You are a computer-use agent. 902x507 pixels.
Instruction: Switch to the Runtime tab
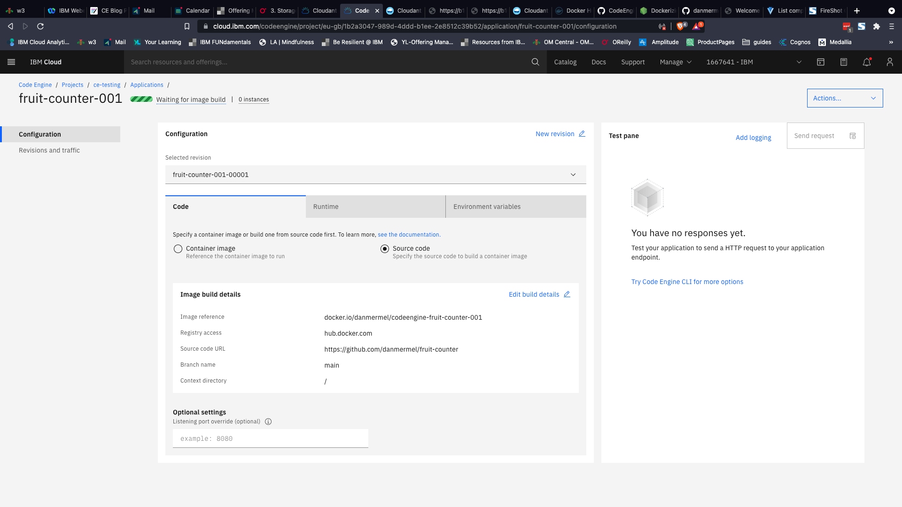click(375, 207)
